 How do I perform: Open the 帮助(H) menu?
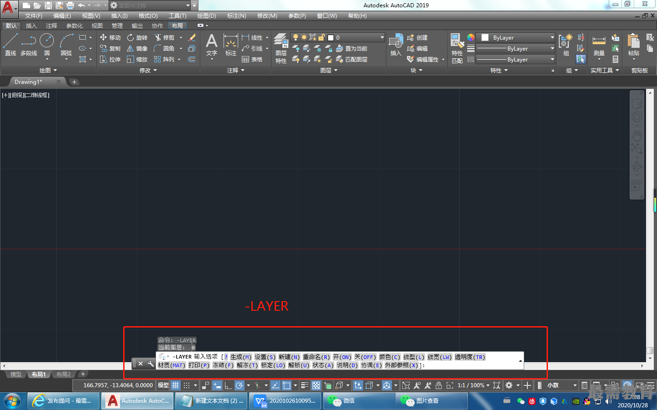tap(357, 16)
